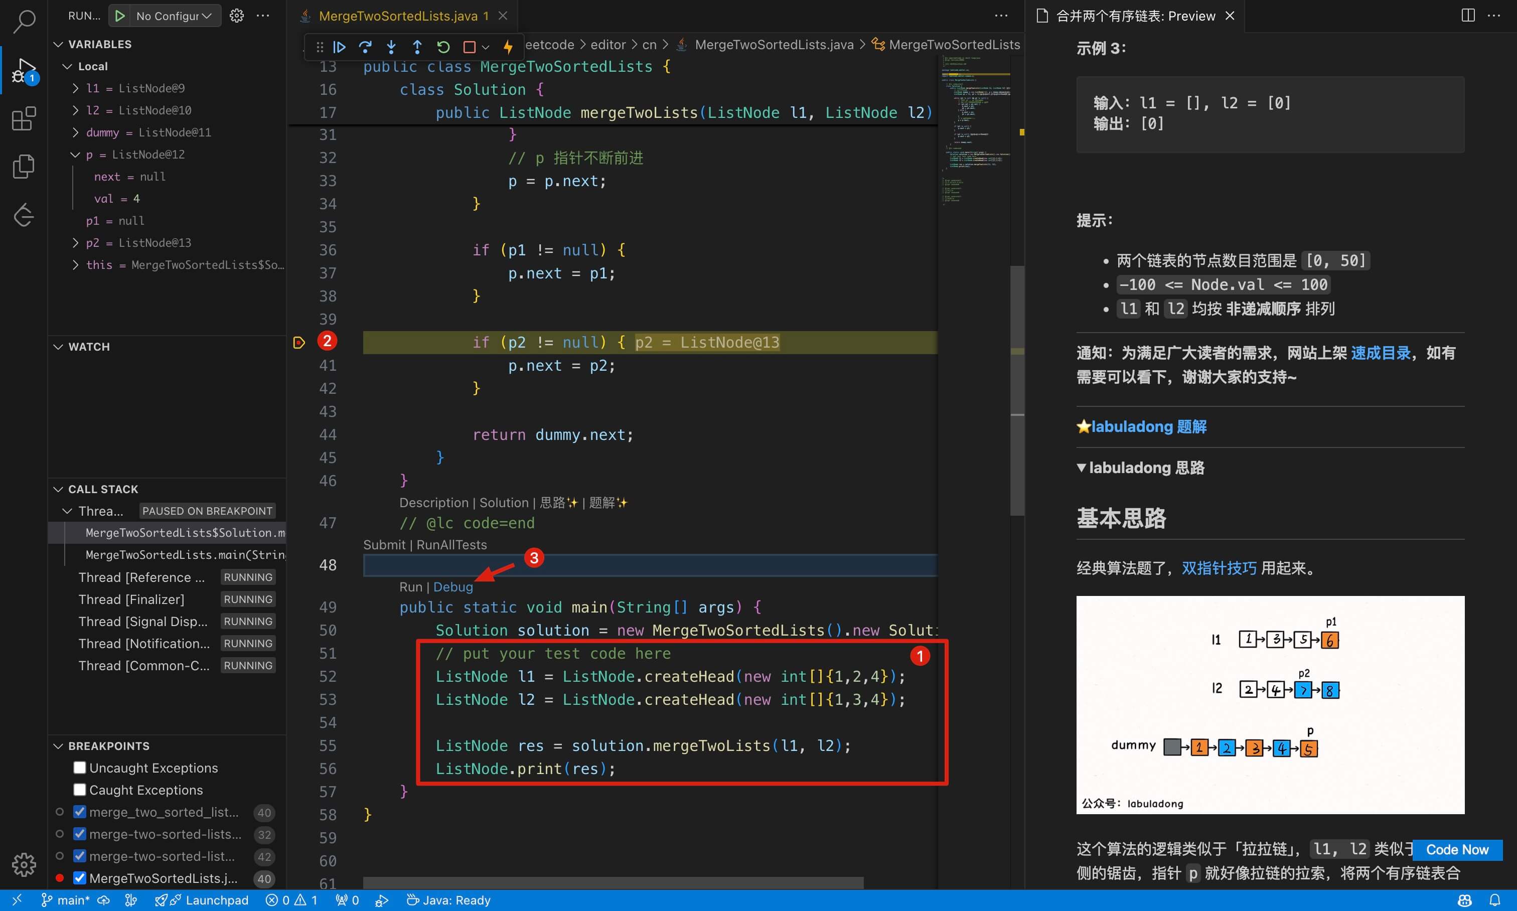Open Search from the activity bar

(x=24, y=22)
